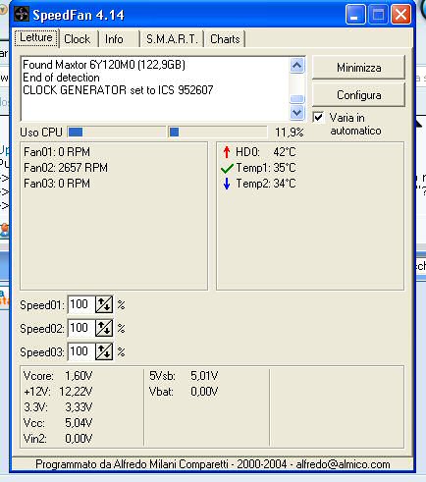Image resolution: width=426 pixels, height=482 pixels.
Task: Click the second CPU usage bar
Action: 217,132
